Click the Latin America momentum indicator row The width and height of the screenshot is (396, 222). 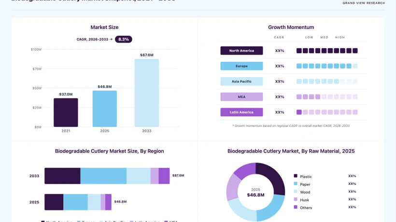coord(327,112)
